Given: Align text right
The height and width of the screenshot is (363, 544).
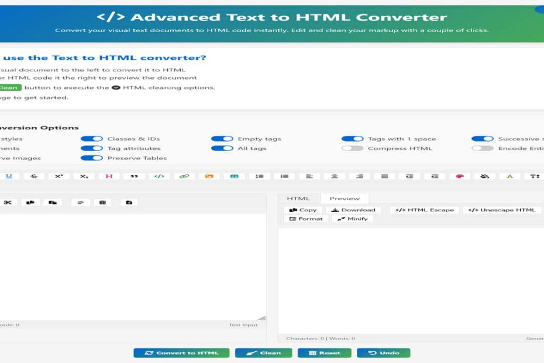Looking at the screenshot, I should click(359, 176).
